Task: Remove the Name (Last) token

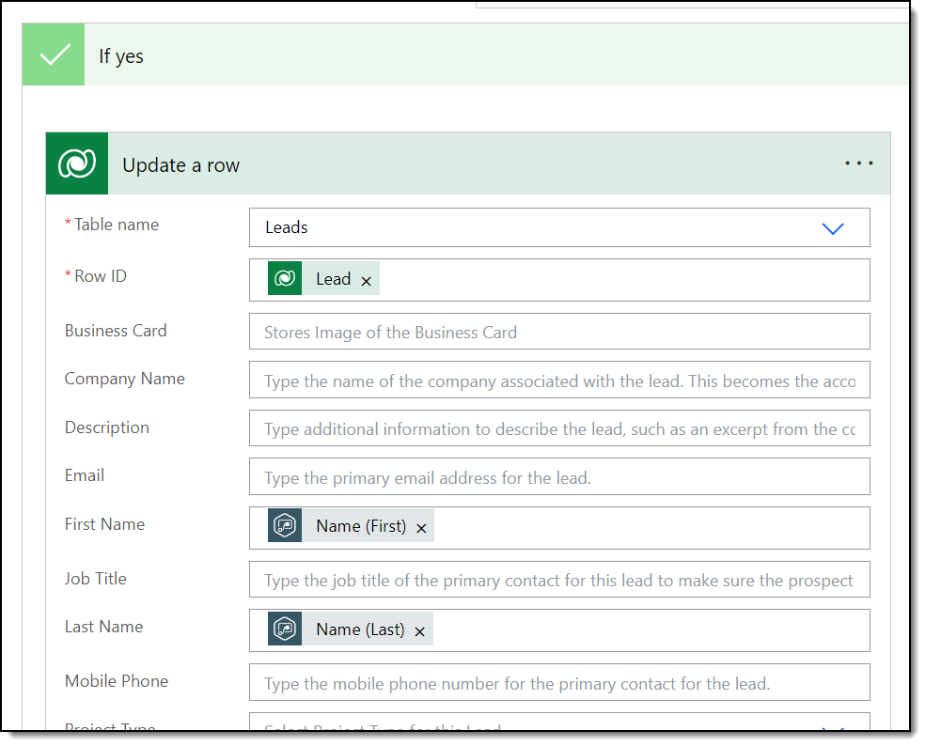Action: 420,631
